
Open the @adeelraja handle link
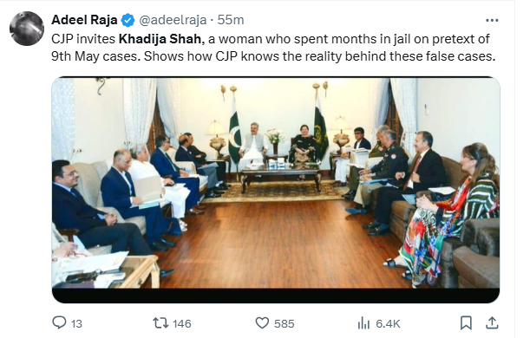pyautogui.click(x=173, y=20)
